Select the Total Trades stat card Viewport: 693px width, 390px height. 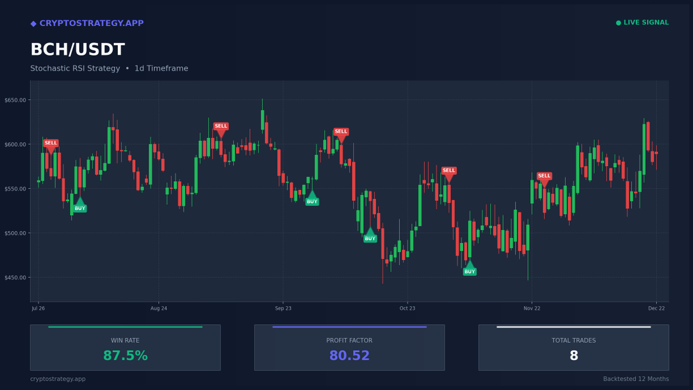pyautogui.click(x=573, y=347)
